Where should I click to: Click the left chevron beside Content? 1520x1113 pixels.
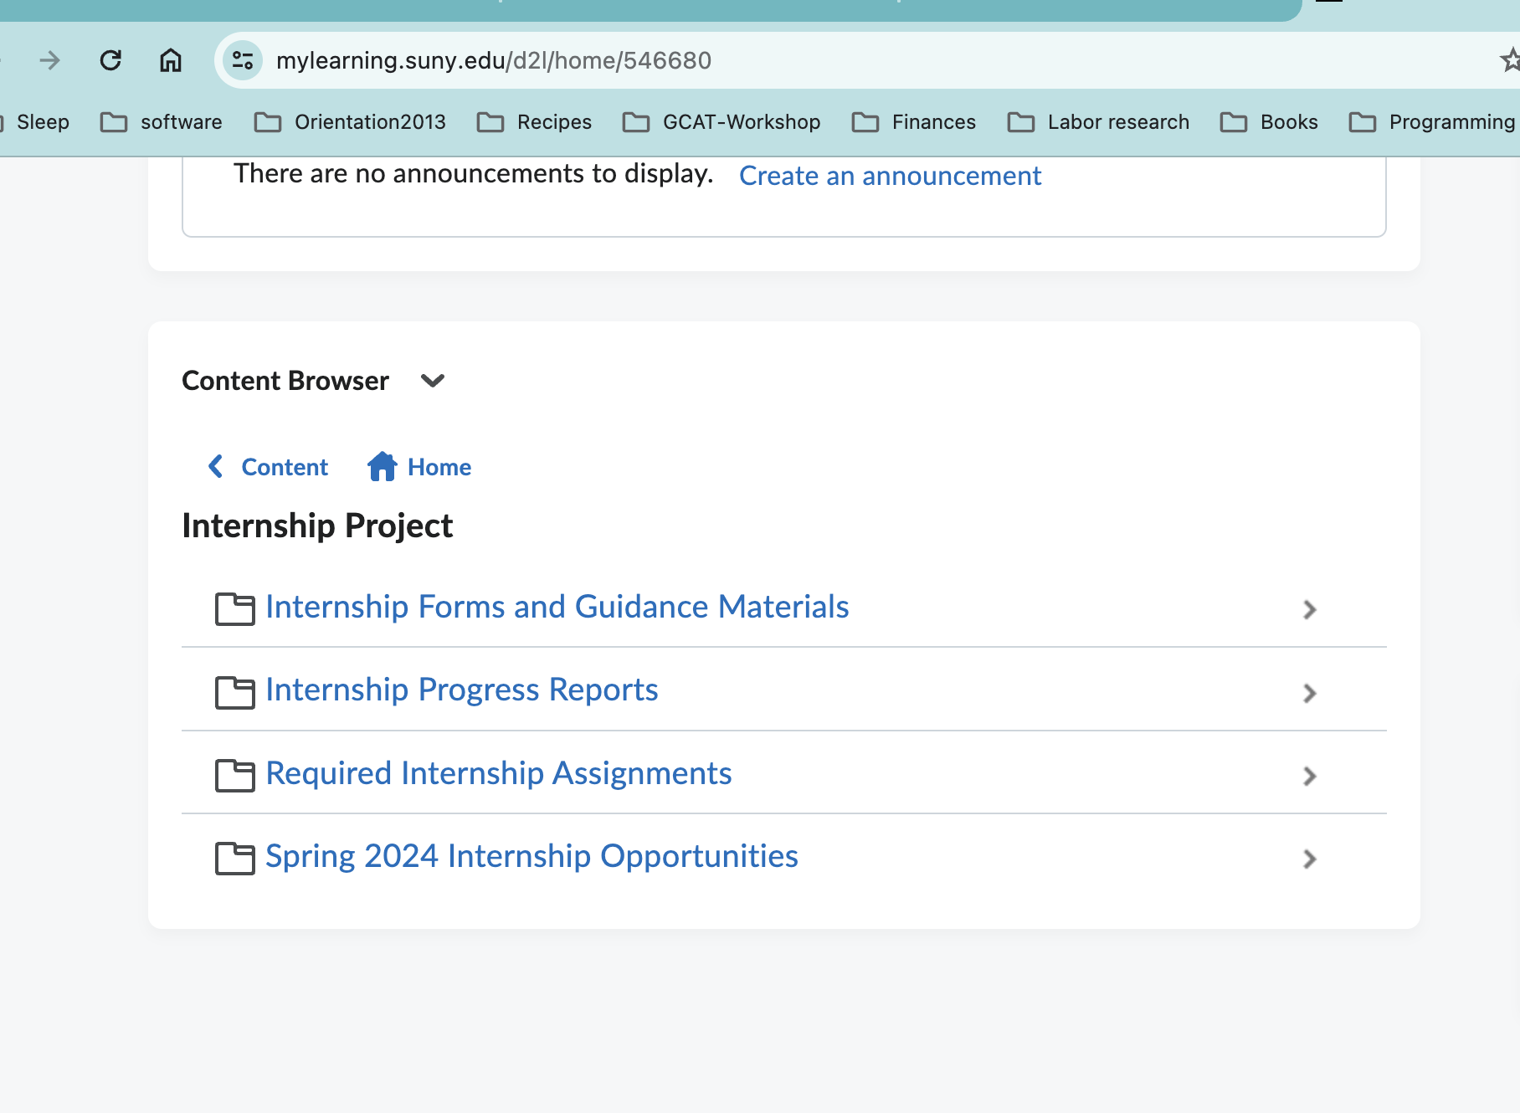pyautogui.click(x=215, y=466)
